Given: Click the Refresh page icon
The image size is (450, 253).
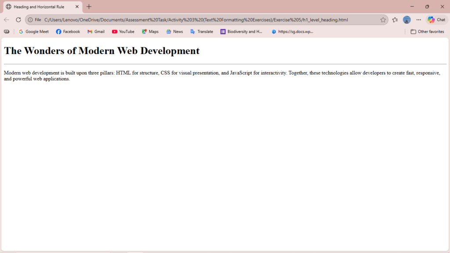Looking at the screenshot, I should pyautogui.click(x=18, y=20).
